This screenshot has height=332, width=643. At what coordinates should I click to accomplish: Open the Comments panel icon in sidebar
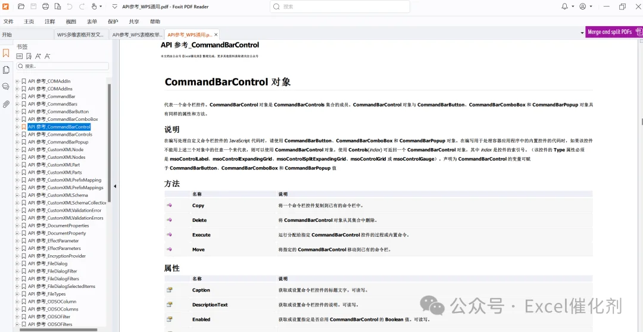(6, 86)
